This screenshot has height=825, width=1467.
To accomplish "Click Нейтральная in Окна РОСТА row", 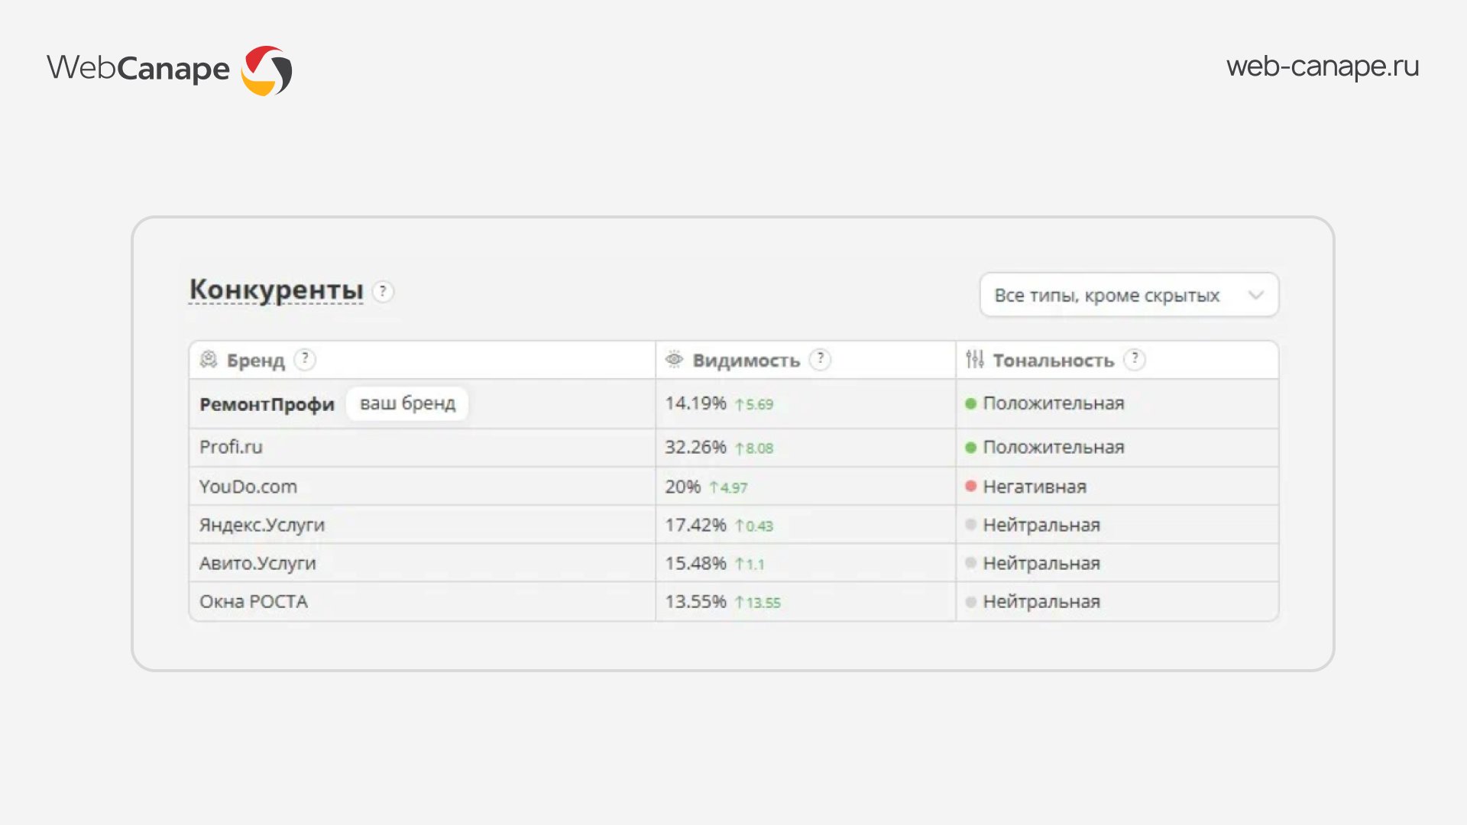I will point(1041,602).
